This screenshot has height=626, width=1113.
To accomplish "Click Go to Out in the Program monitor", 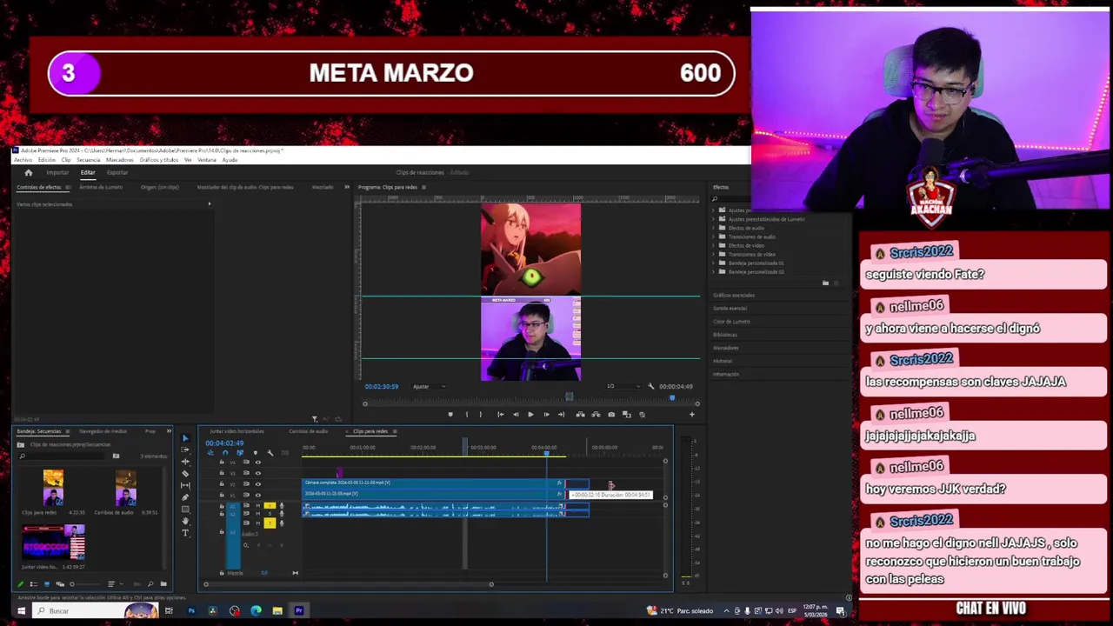I will click(561, 415).
